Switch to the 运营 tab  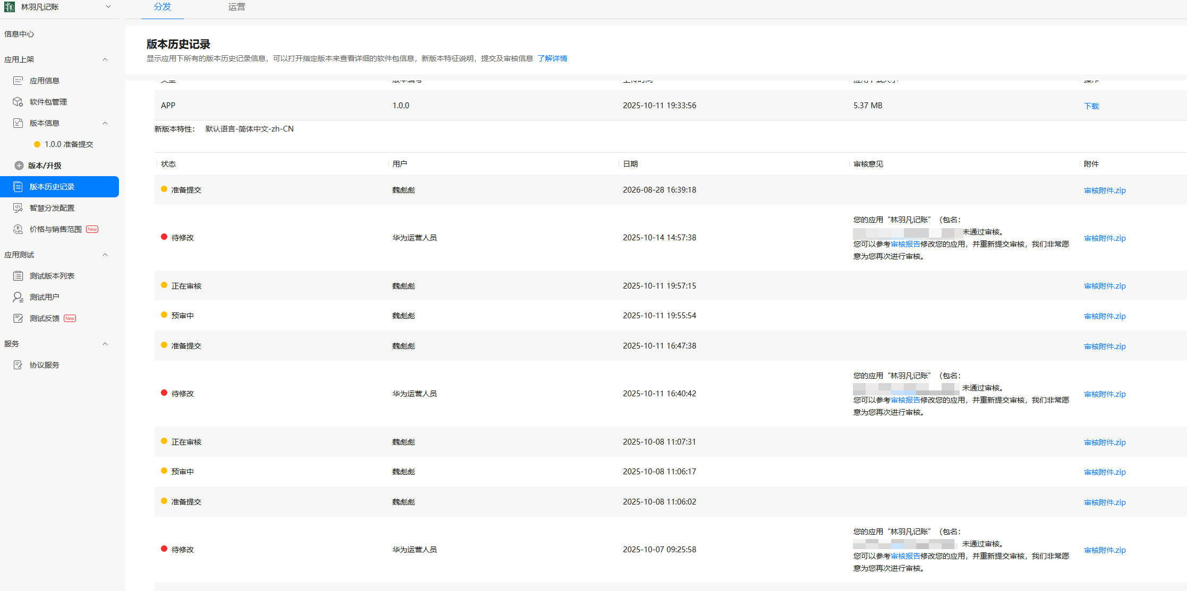pyautogui.click(x=237, y=7)
